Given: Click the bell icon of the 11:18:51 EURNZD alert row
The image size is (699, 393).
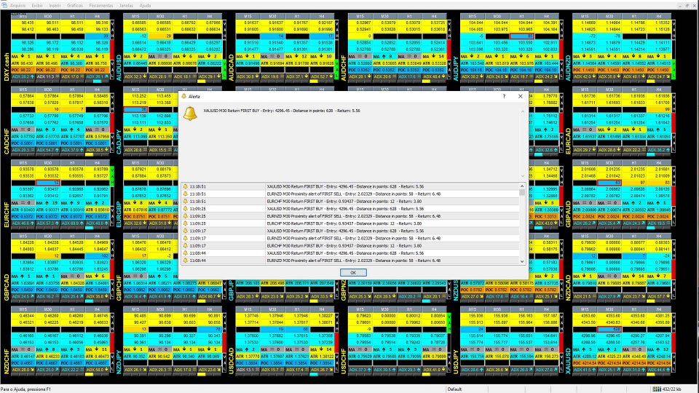Looking at the screenshot, I should click(x=186, y=194).
